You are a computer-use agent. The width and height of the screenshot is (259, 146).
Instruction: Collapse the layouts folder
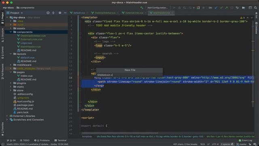point(11,54)
